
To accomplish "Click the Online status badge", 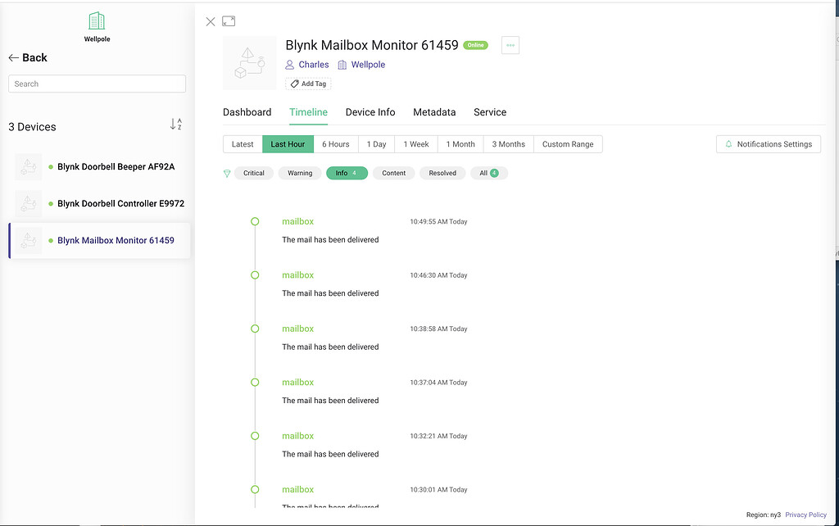I will pyautogui.click(x=475, y=45).
